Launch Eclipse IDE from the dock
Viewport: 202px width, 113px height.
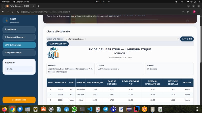(129, 109)
